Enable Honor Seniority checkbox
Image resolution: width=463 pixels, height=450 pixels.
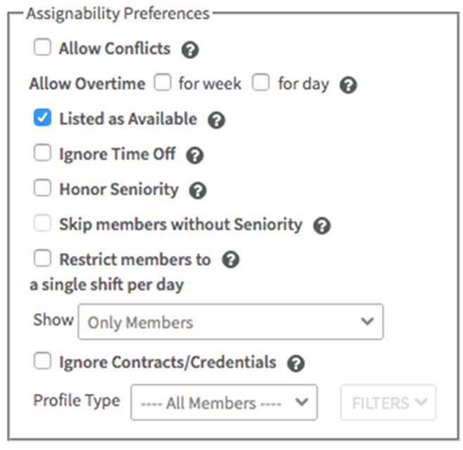(x=42, y=188)
